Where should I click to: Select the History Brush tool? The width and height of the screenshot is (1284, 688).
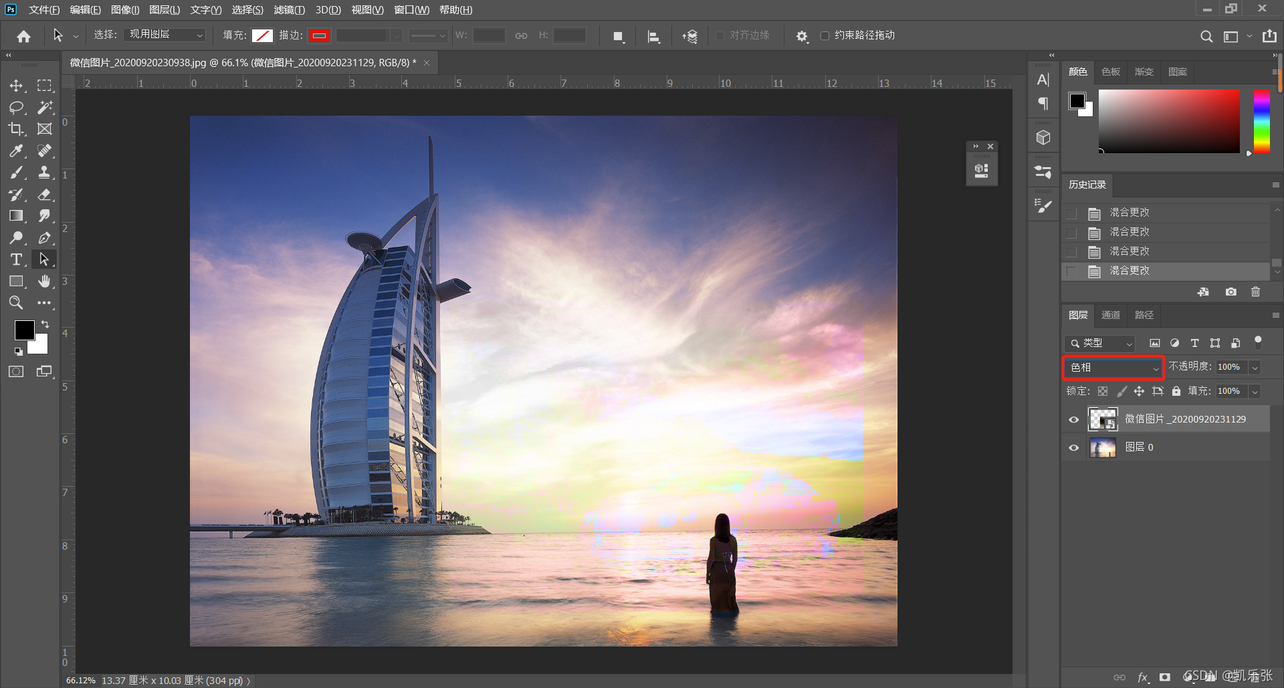tap(16, 195)
